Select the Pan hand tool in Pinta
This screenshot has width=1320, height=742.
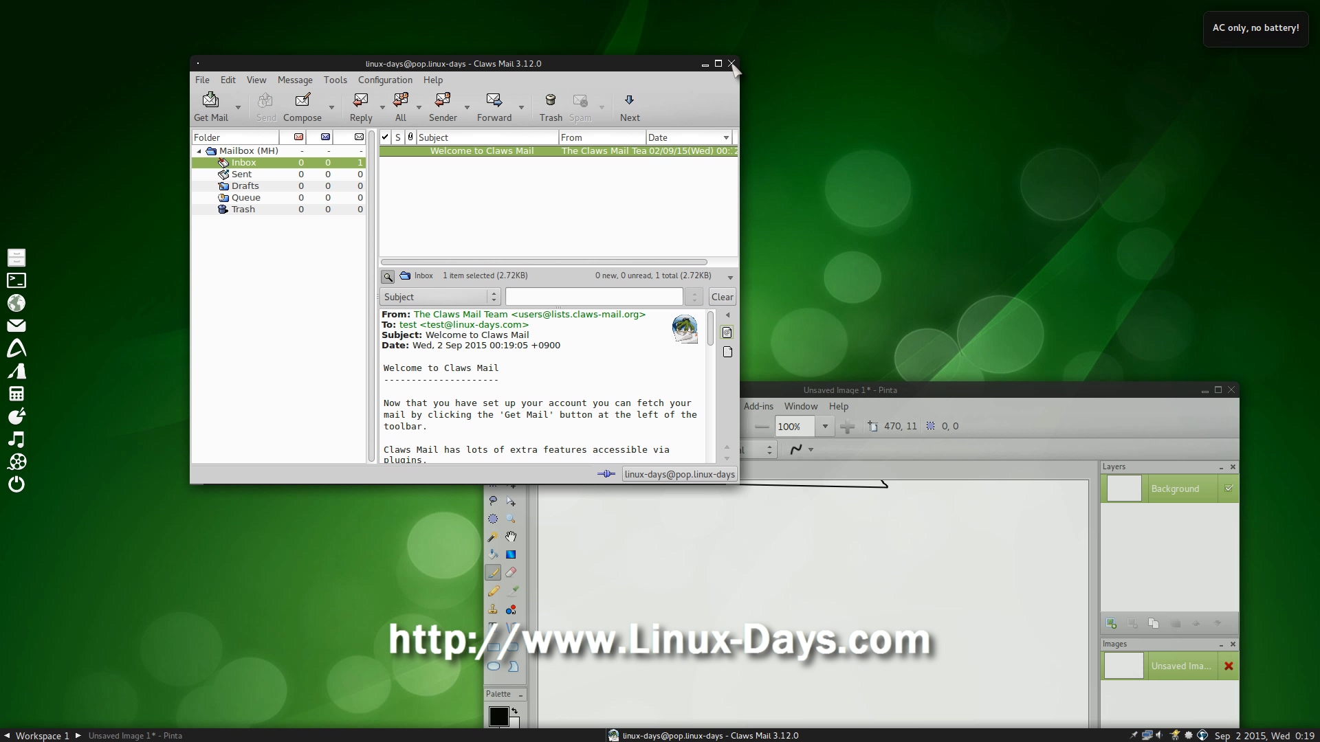tap(511, 537)
